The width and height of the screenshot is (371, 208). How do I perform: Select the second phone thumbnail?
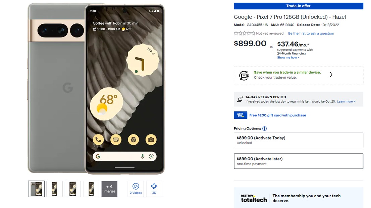tap(54, 189)
